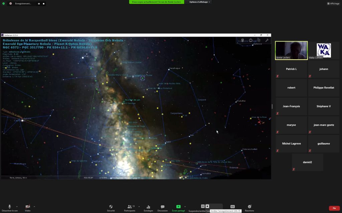Select the Patrick L participant tile
This screenshot has width=342, height=213.
(291, 69)
